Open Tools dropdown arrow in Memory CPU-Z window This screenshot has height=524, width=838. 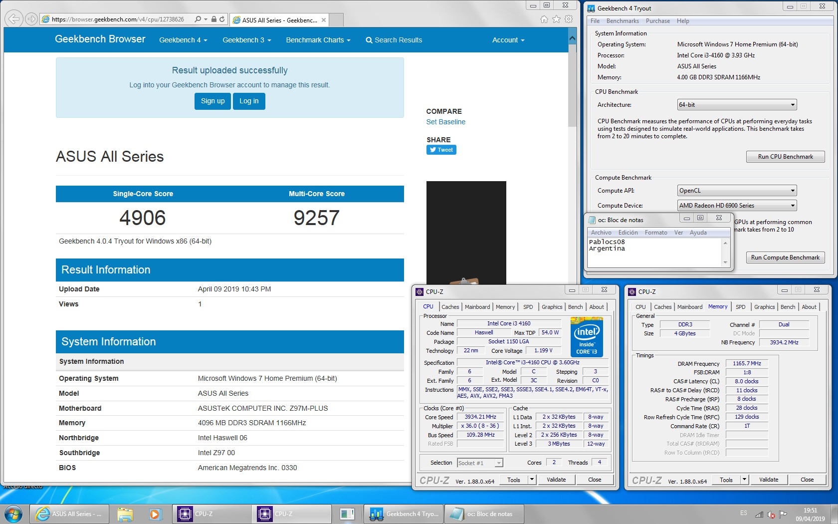pos(744,480)
